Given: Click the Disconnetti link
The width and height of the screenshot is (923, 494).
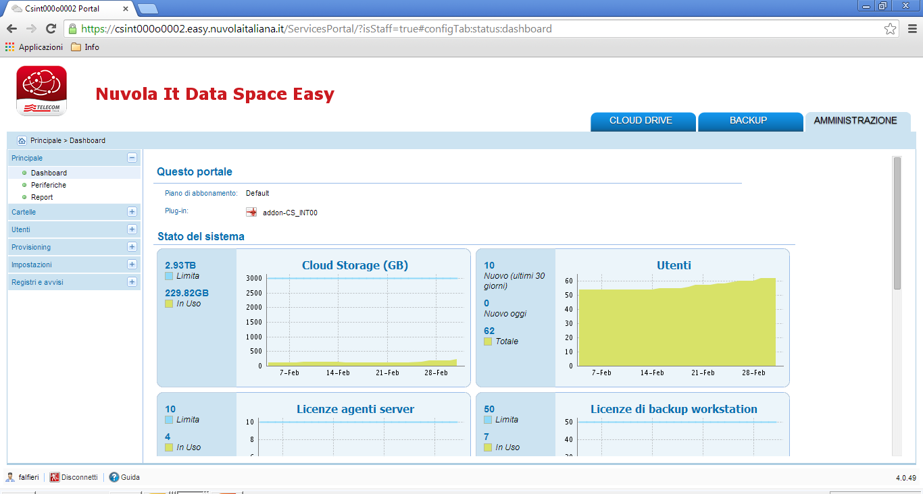Looking at the screenshot, I should pyautogui.click(x=80, y=477).
